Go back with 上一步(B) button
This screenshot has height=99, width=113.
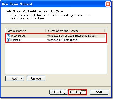point(58,92)
